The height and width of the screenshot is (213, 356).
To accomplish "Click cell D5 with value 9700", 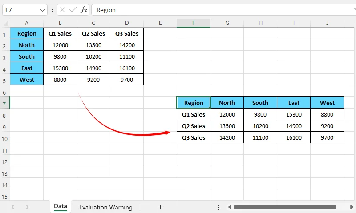I will pos(127,80).
